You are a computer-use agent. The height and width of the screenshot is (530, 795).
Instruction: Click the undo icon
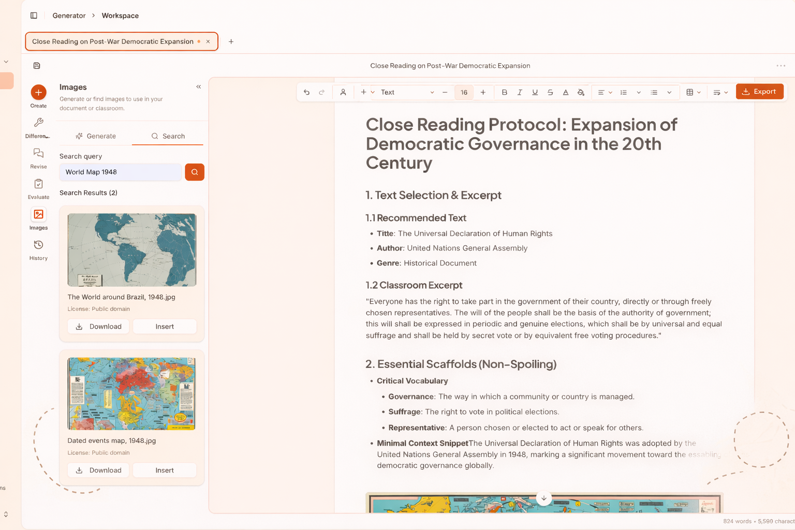coord(306,92)
